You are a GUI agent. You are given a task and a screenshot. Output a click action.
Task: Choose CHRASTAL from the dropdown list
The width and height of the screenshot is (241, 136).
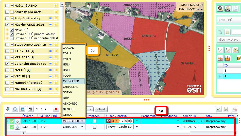[73, 87]
